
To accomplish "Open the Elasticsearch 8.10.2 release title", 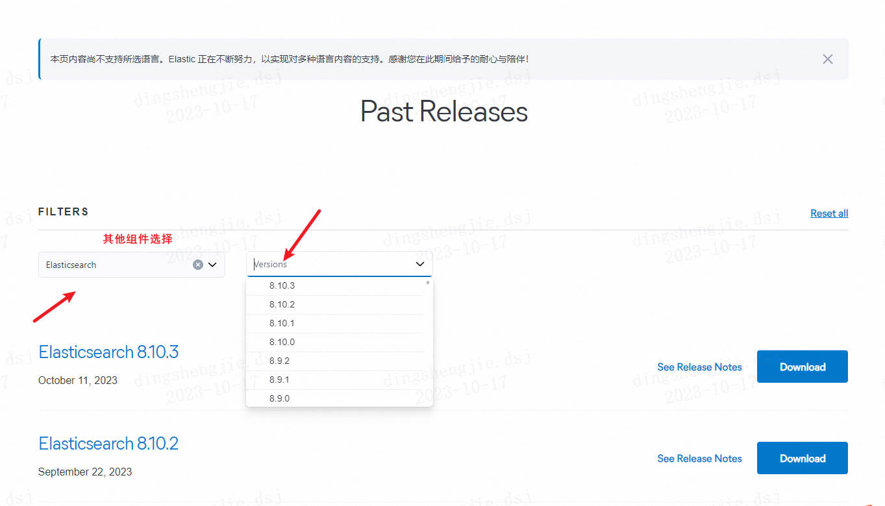I will (108, 443).
